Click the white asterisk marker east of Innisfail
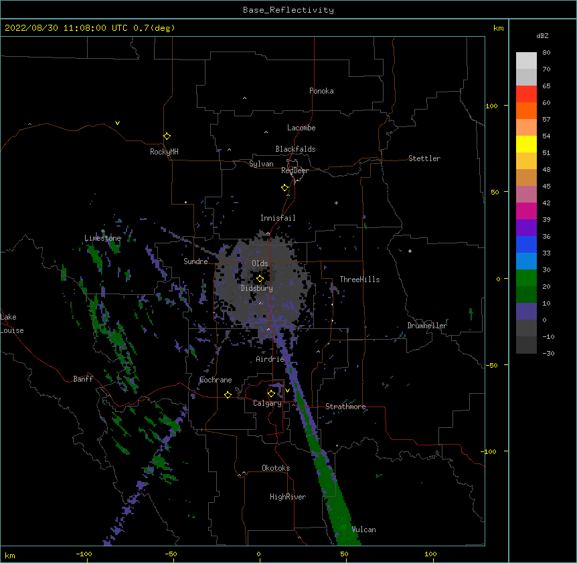The height and width of the screenshot is (563, 577). pos(336,203)
